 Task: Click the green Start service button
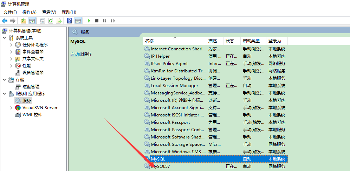(x=89, y=21)
